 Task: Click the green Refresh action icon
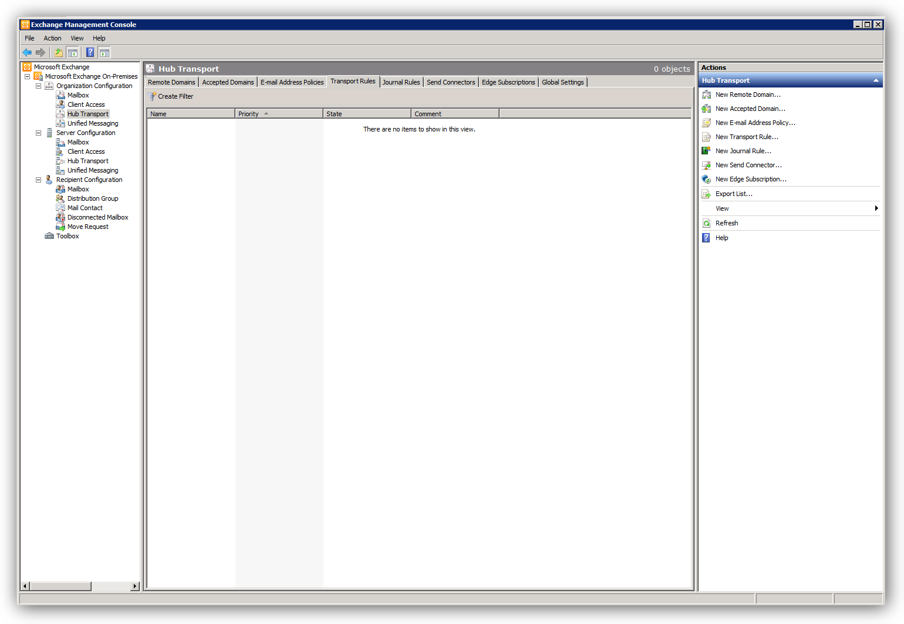(x=706, y=223)
